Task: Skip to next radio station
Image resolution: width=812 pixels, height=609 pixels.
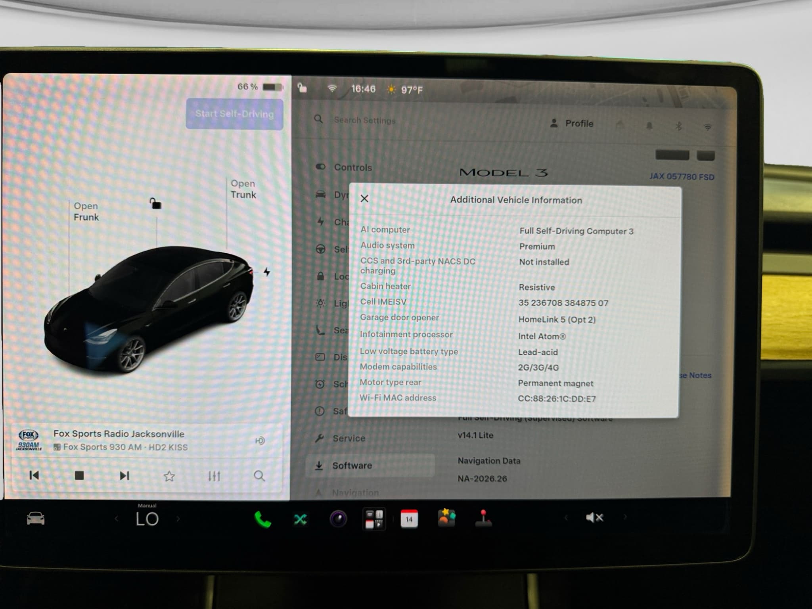Action: (124, 475)
